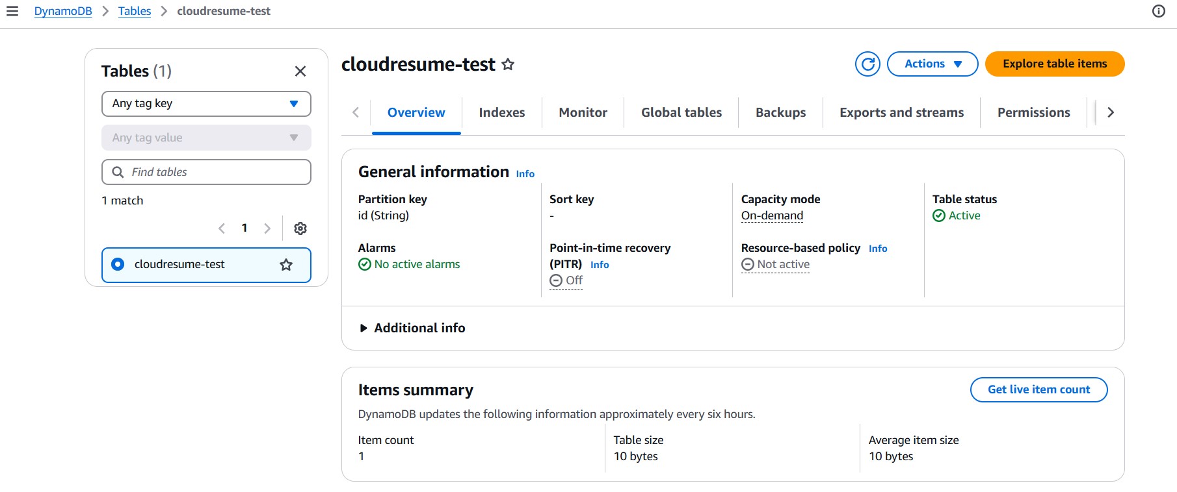Click the 1 match text

[x=122, y=201]
